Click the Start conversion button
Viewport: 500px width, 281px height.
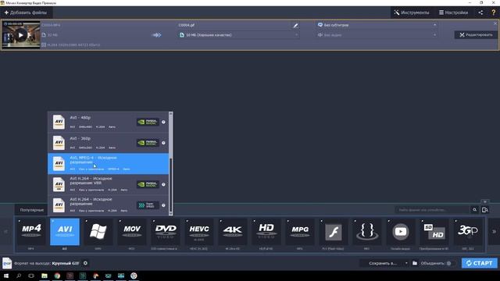[479, 263]
